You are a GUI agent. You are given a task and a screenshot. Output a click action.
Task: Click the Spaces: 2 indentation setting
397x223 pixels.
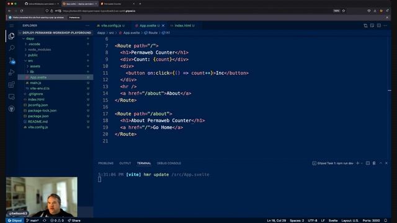coord(297,221)
